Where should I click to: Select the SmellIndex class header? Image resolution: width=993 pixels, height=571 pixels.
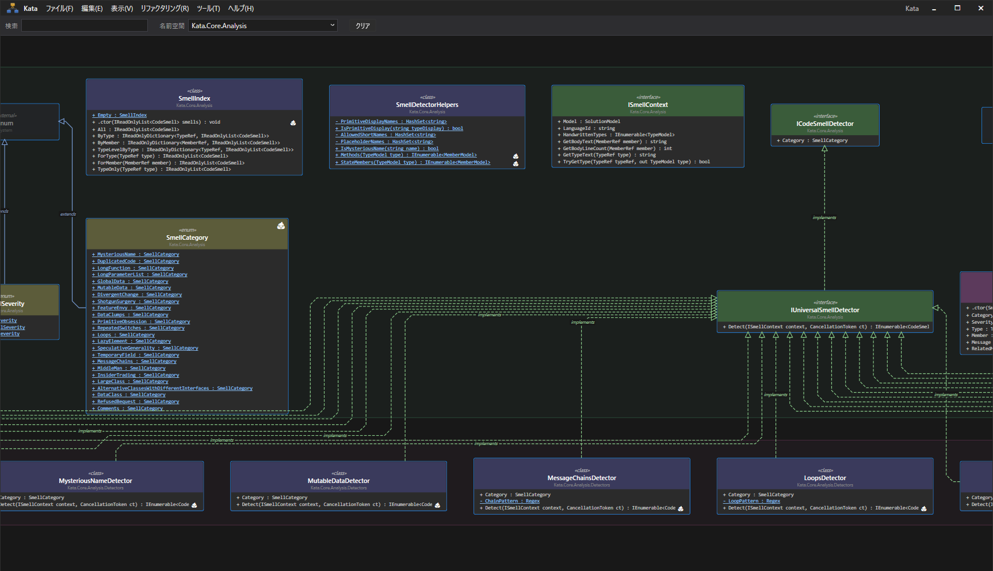(194, 95)
